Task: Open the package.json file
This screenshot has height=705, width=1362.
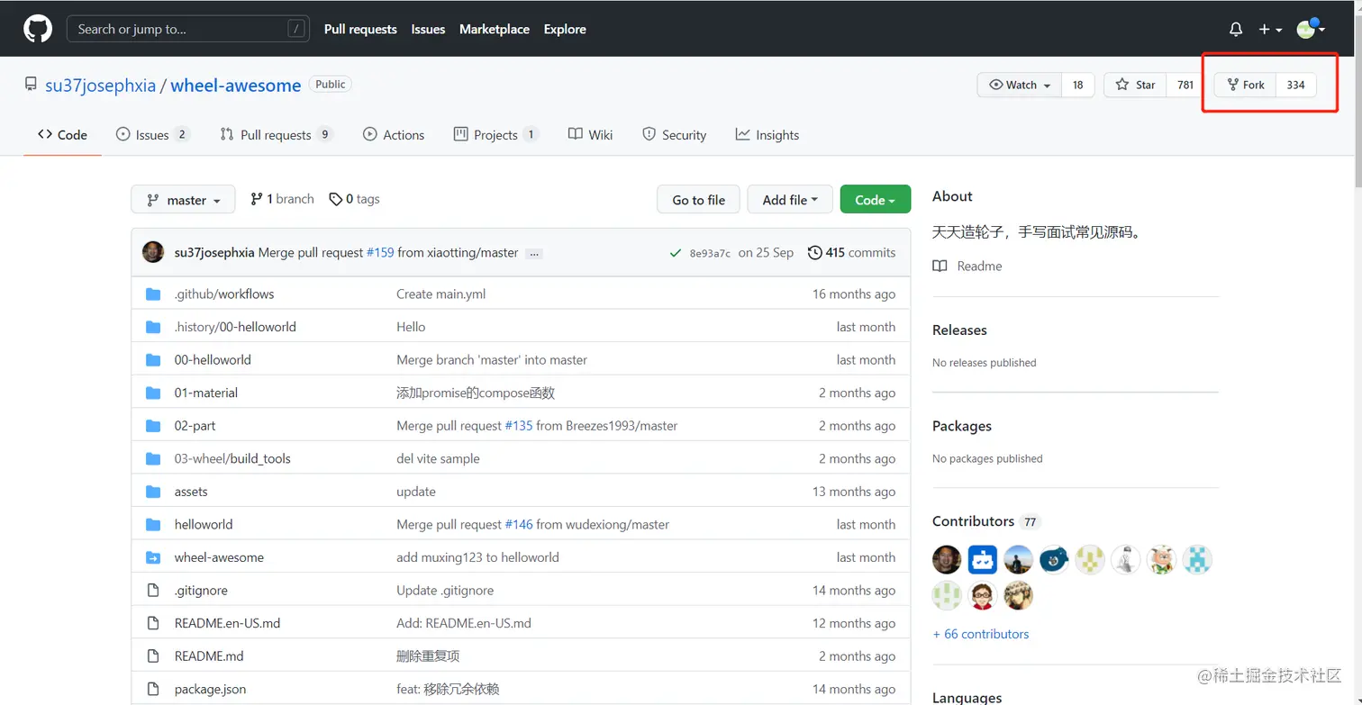Action: coord(210,689)
